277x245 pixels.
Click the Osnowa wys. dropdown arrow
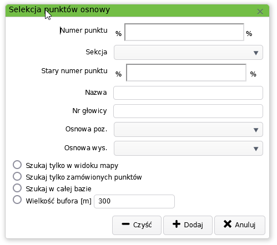coord(256,149)
